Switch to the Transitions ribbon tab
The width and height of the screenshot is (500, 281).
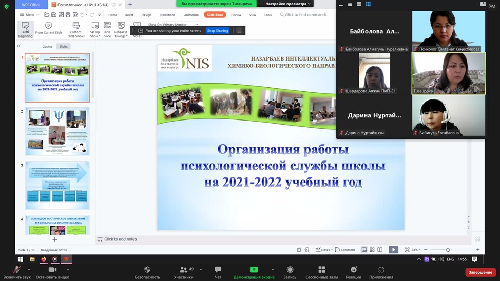pos(167,15)
